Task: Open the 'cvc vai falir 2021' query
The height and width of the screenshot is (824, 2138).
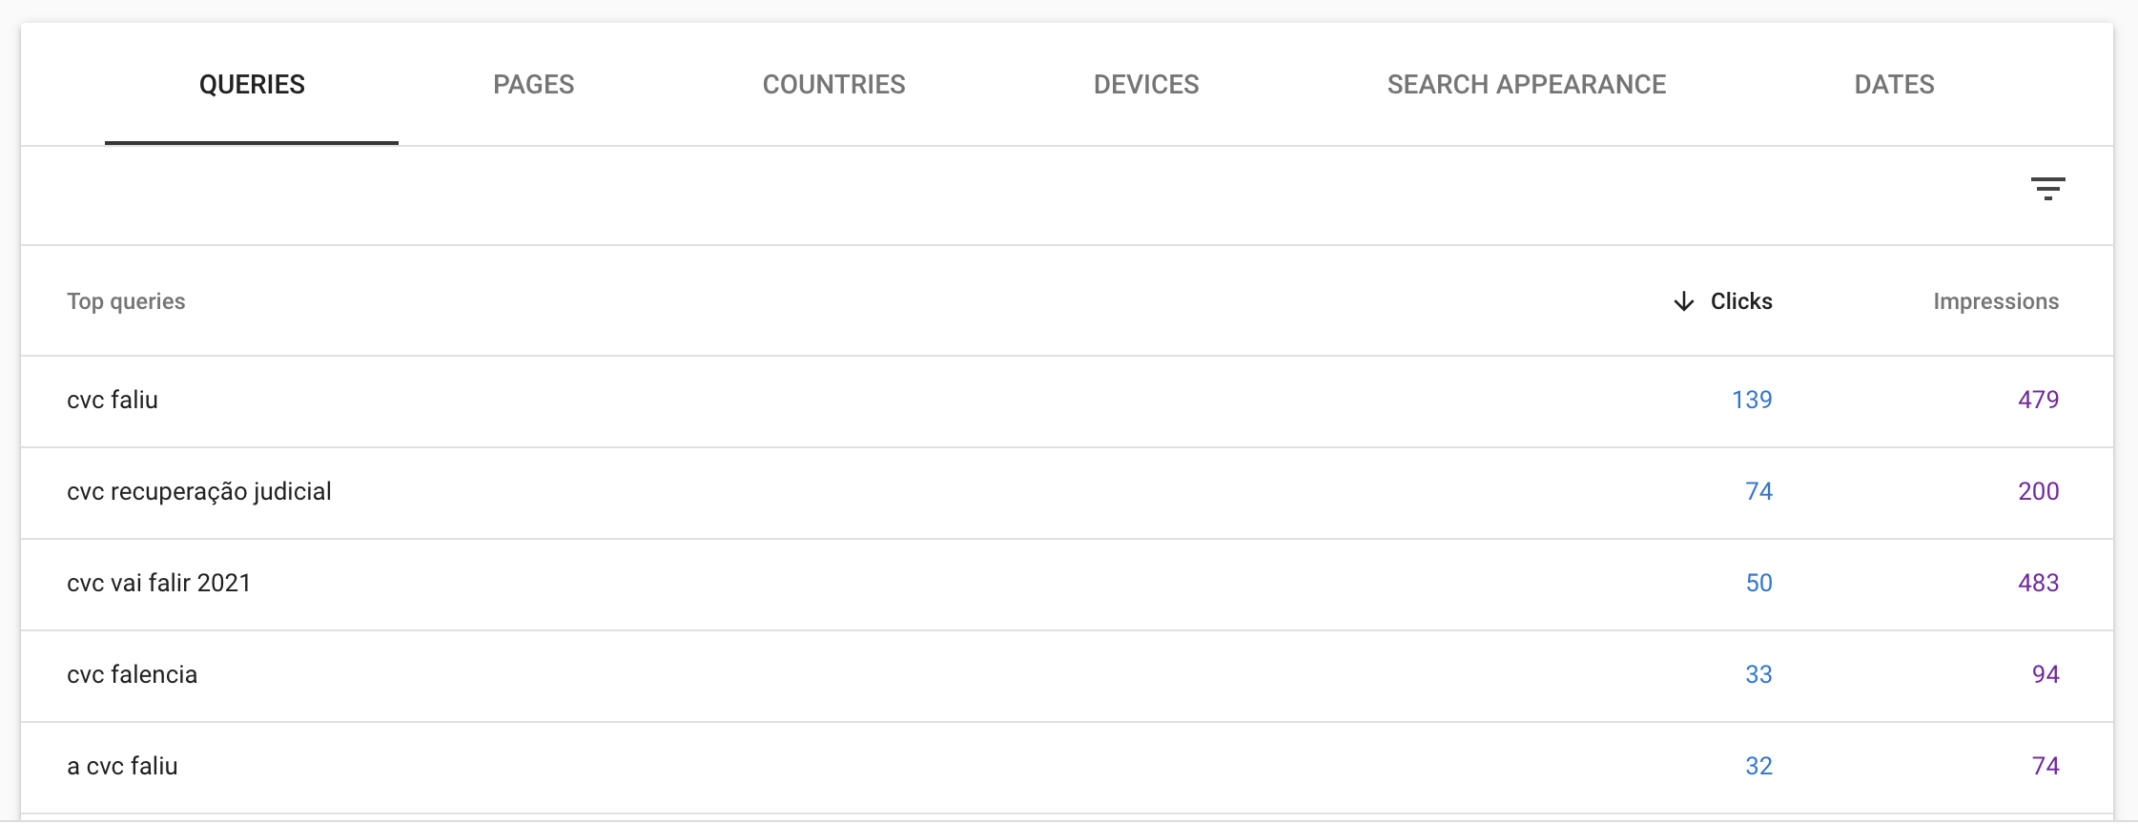Action: [x=158, y=583]
